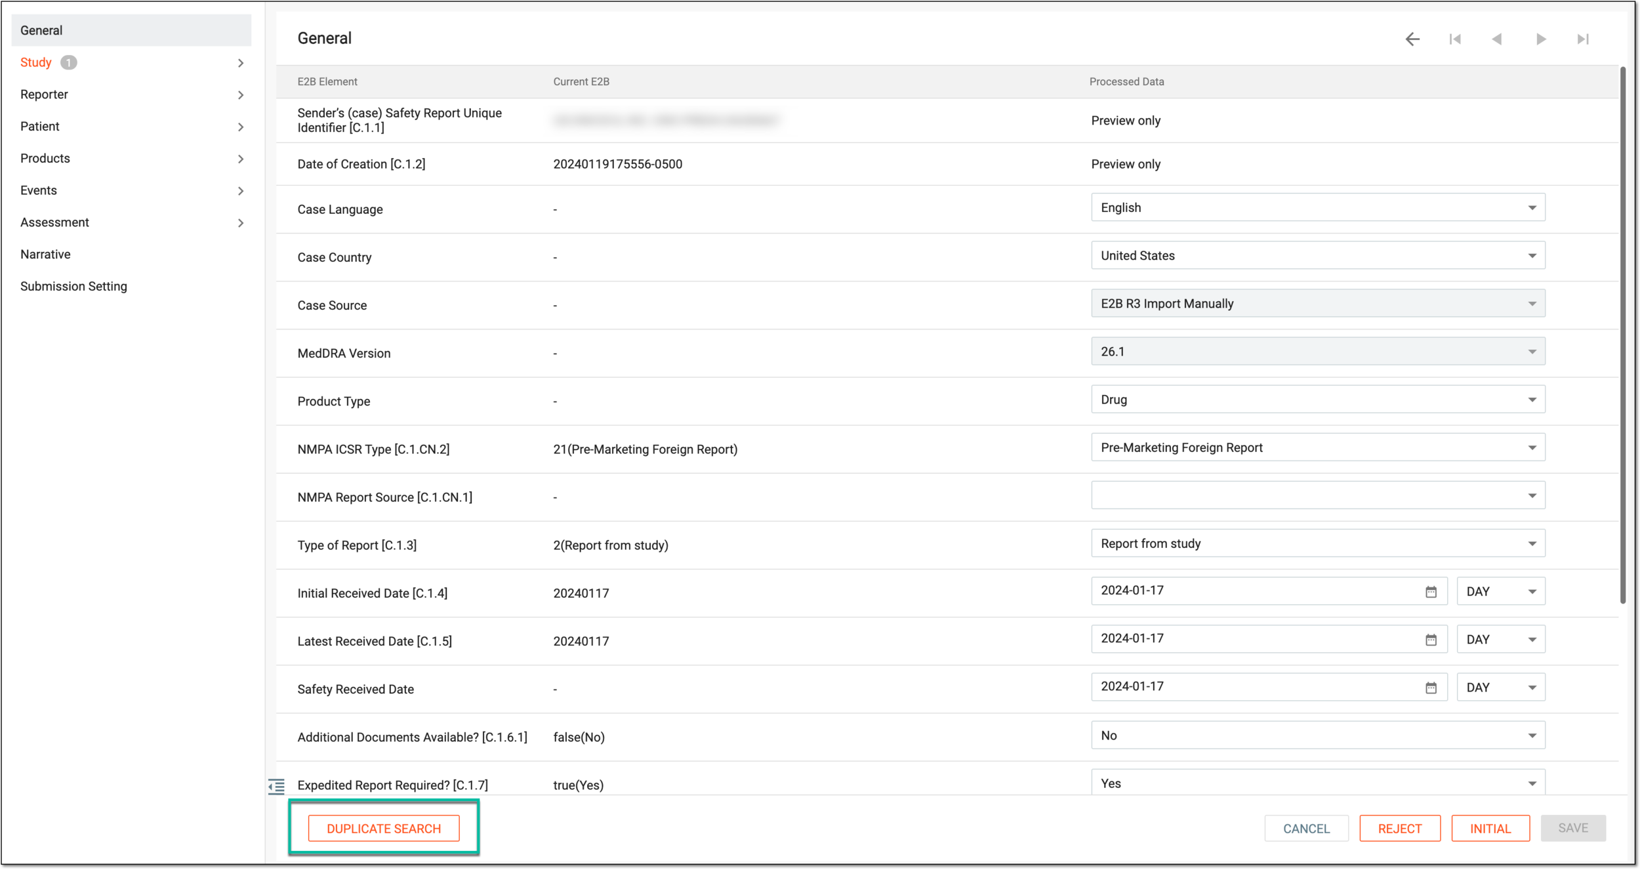
Task: Select Events in the sidebar
Action: tap(38, 190)
